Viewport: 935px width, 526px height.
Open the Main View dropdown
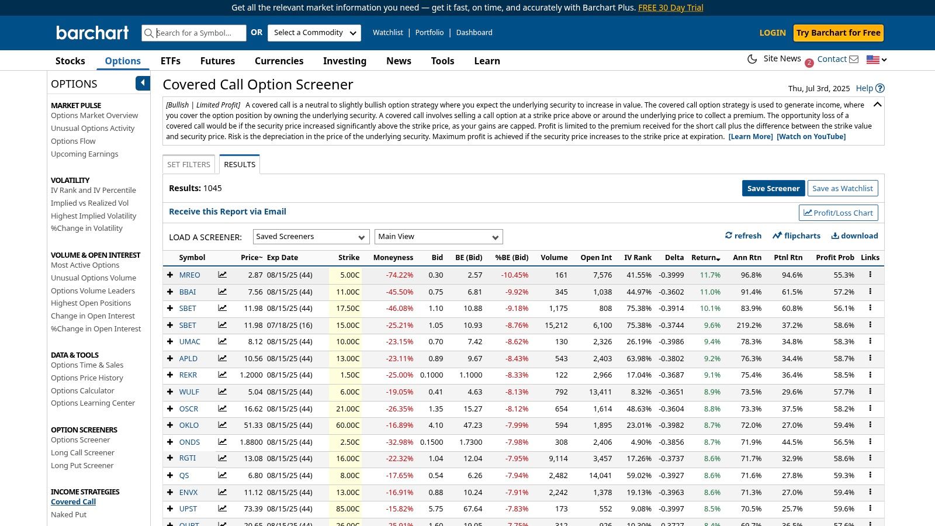438,237
